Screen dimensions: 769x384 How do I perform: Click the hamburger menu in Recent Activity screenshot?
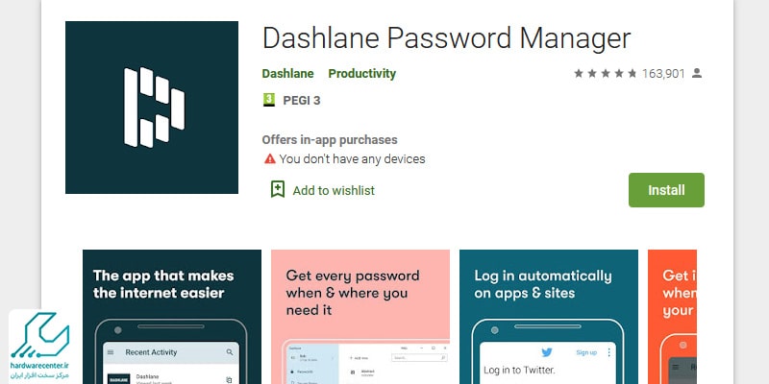(x=111, y=352)
